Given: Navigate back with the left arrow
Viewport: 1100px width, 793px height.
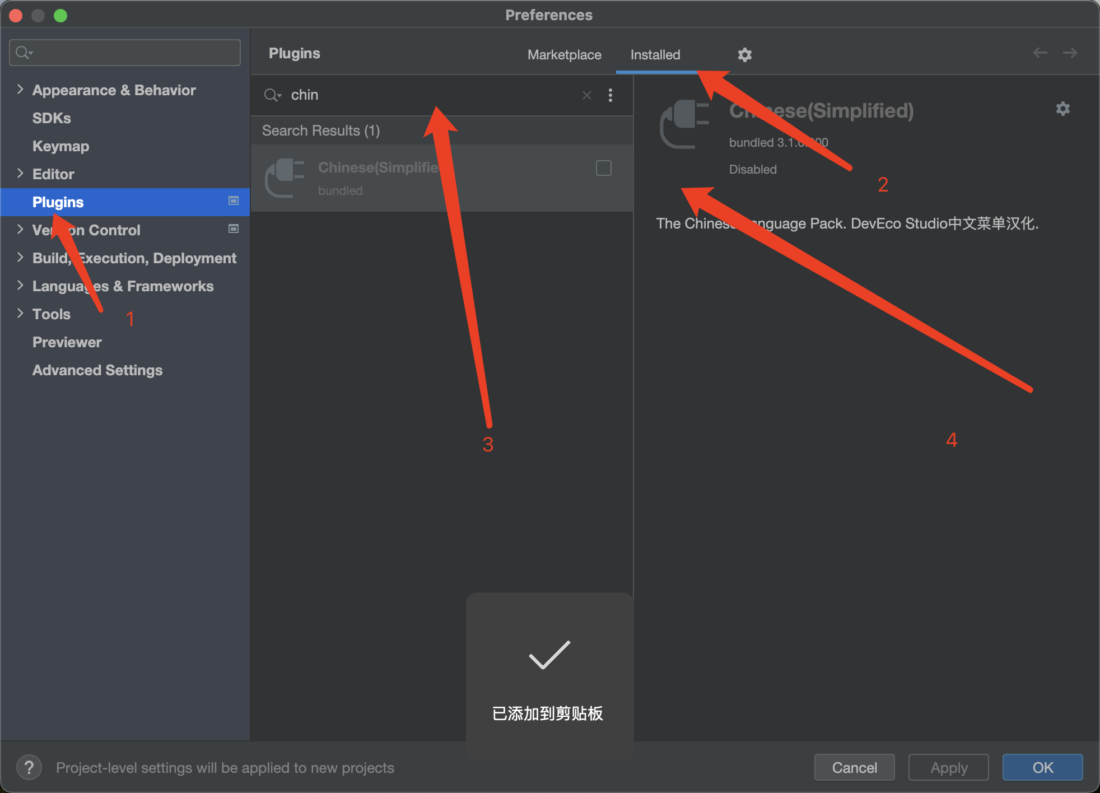Looking at the screenshot, I should 1040,53.
